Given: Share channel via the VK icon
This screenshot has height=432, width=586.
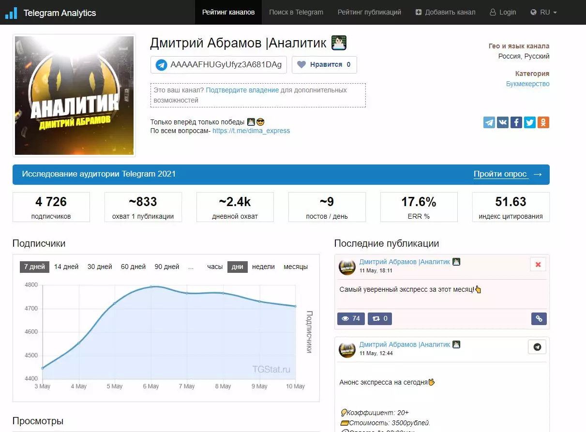Looking at the screenshot, I should [x=503, y=122].
